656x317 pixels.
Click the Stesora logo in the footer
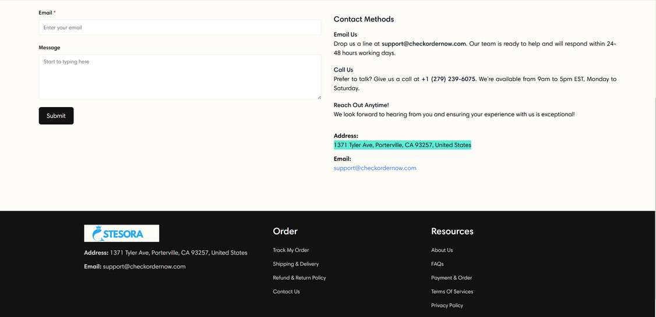(121, 233)
